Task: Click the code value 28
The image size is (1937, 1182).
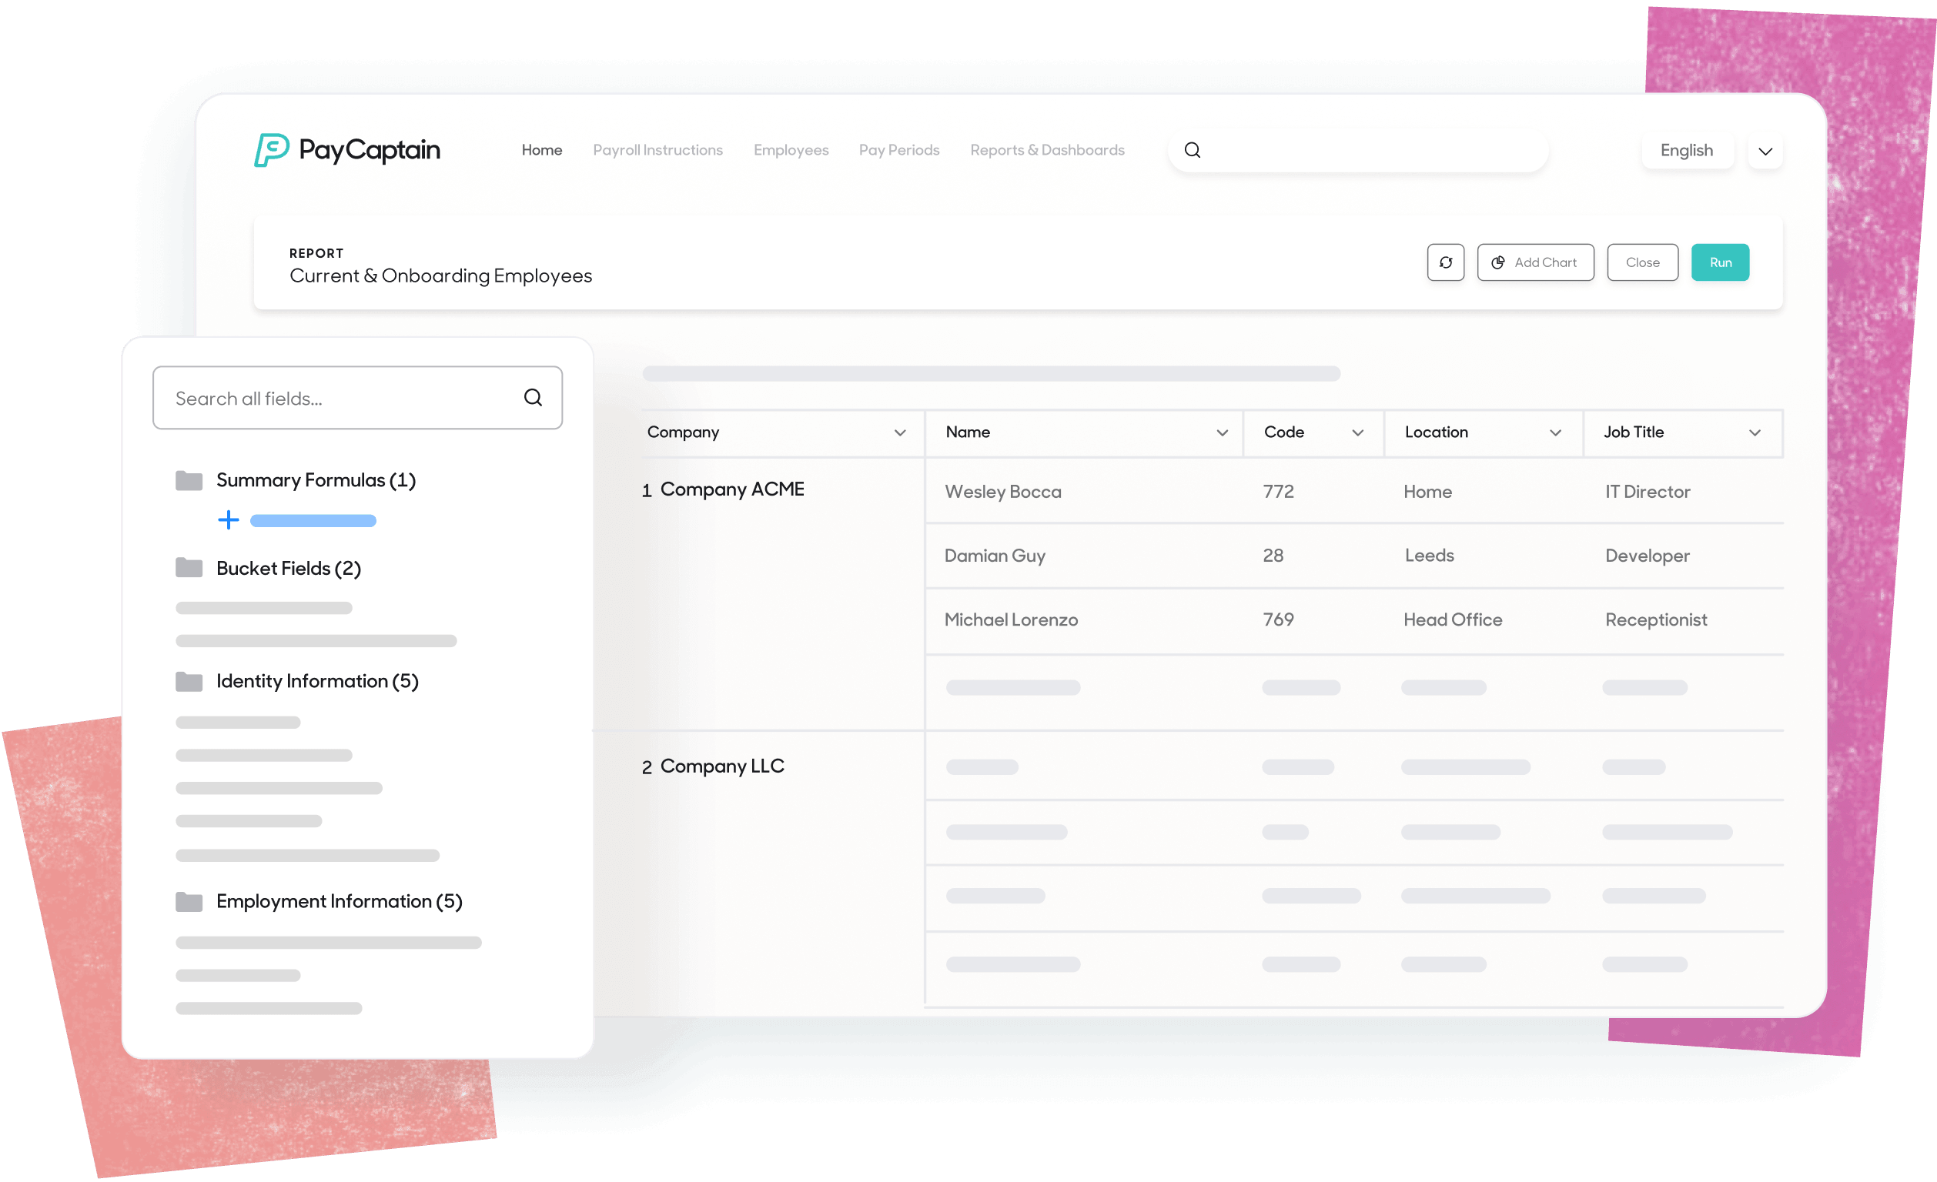Action: tap(1273, 556)
